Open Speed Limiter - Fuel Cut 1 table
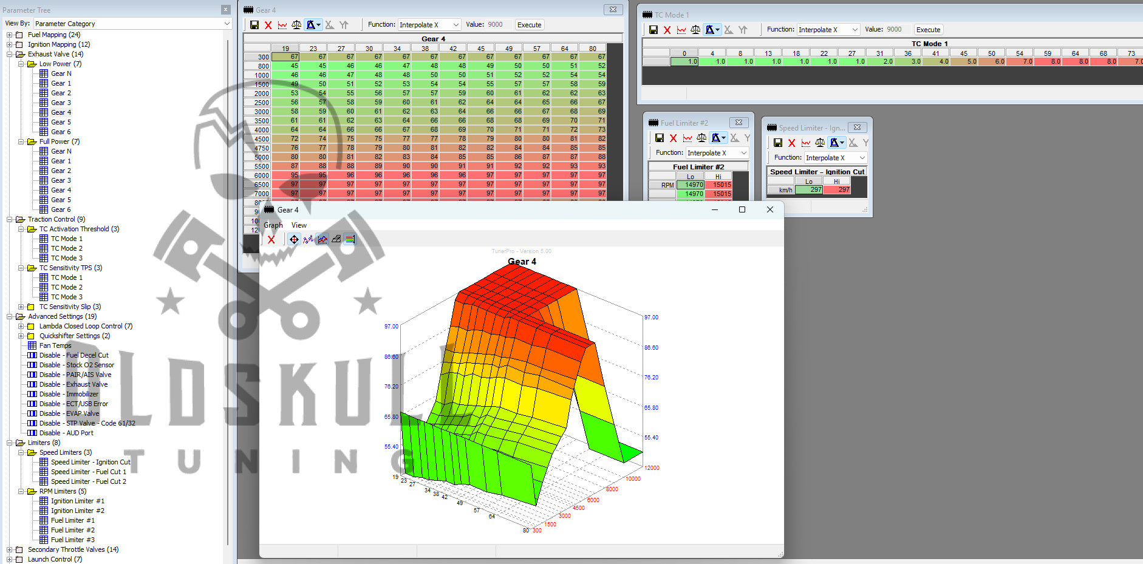Viewport: 1143px width, 564px height. click(x=89, y=472)
